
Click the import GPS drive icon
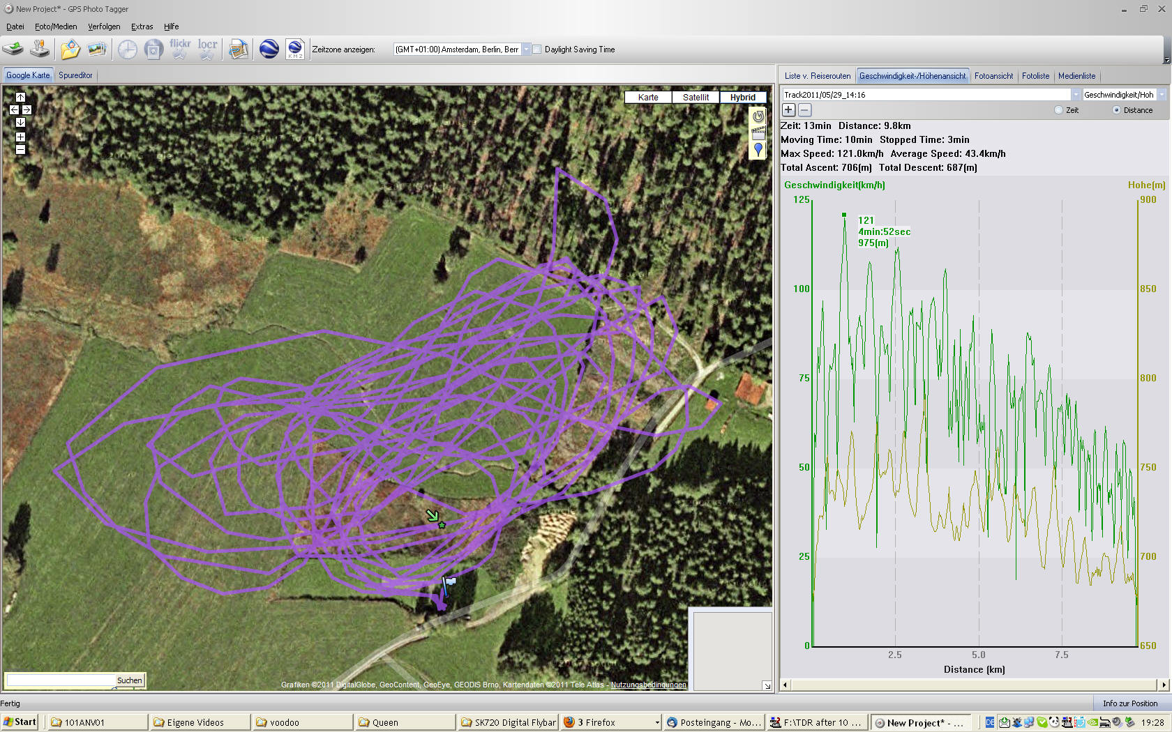point(13,49)
